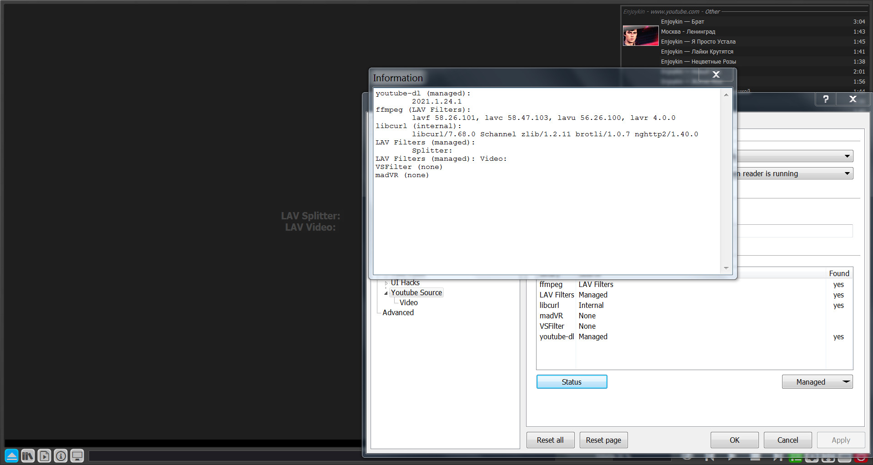The height and width of the screenshot is (465, 873).
Task: Click the album art thumbnail
Action: pos(640,36)
